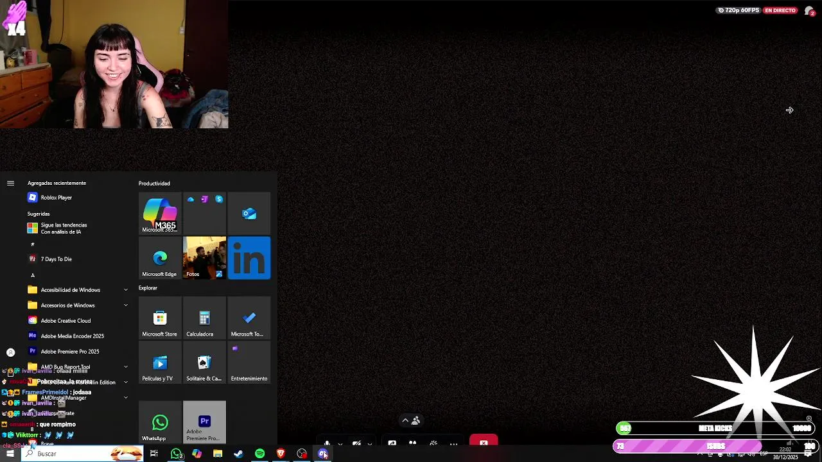Screen dimensions: 822x462
Task: Open the WhatsApp tile in Start menu
Action: [160, 422]
